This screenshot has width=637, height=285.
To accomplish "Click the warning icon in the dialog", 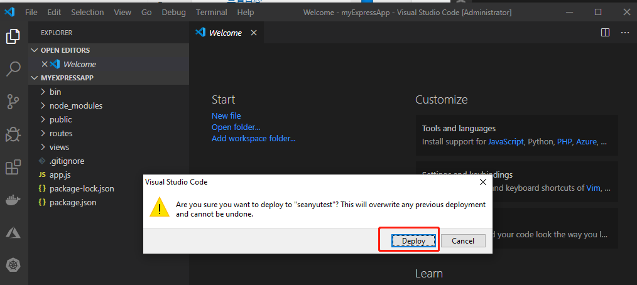I will click(160, 207).
